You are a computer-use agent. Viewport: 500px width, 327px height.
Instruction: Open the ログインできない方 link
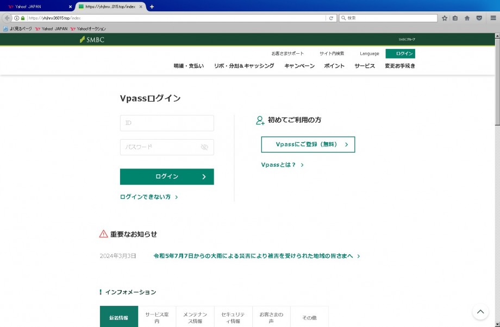point(149,197)
